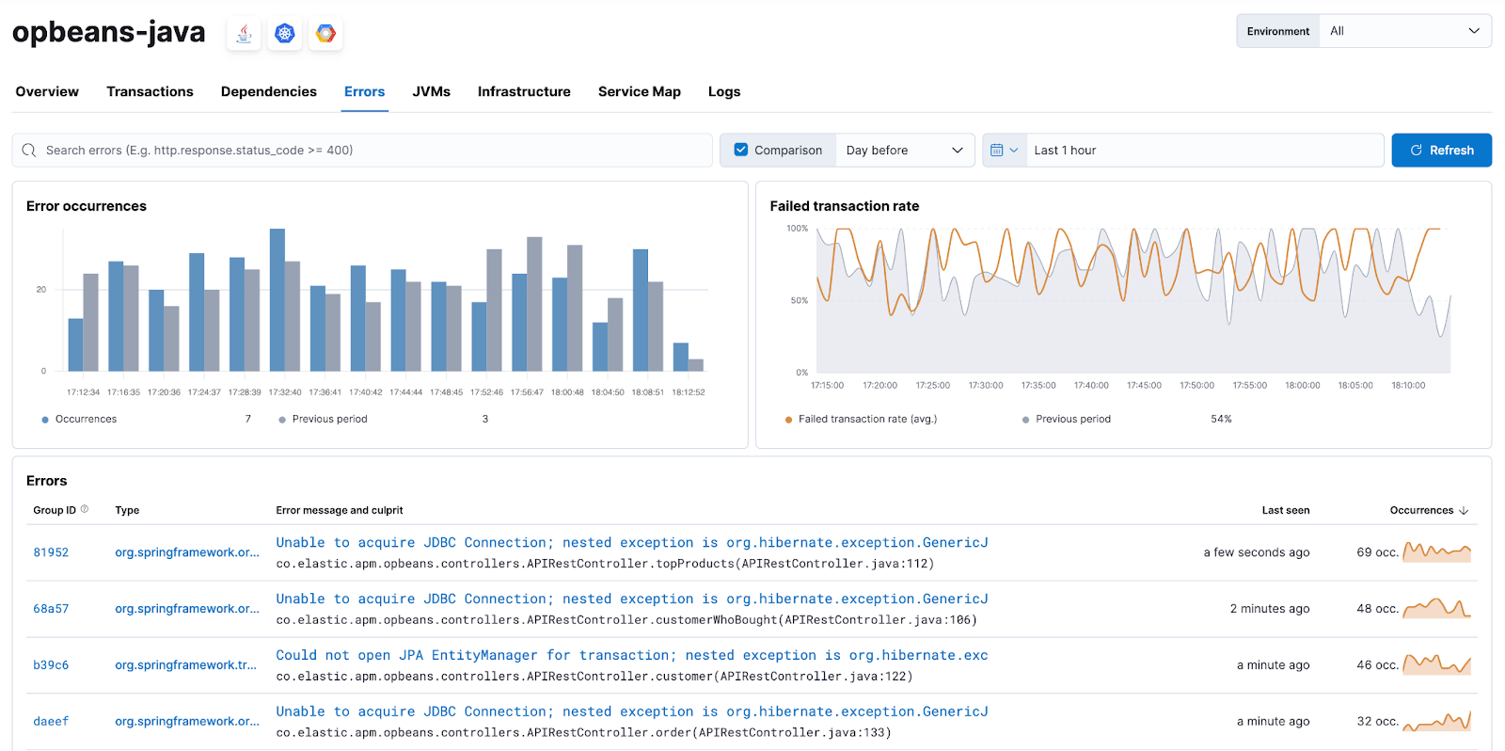
Task: Click sparkline chart for error 81952
Action: click(1436, 552)
